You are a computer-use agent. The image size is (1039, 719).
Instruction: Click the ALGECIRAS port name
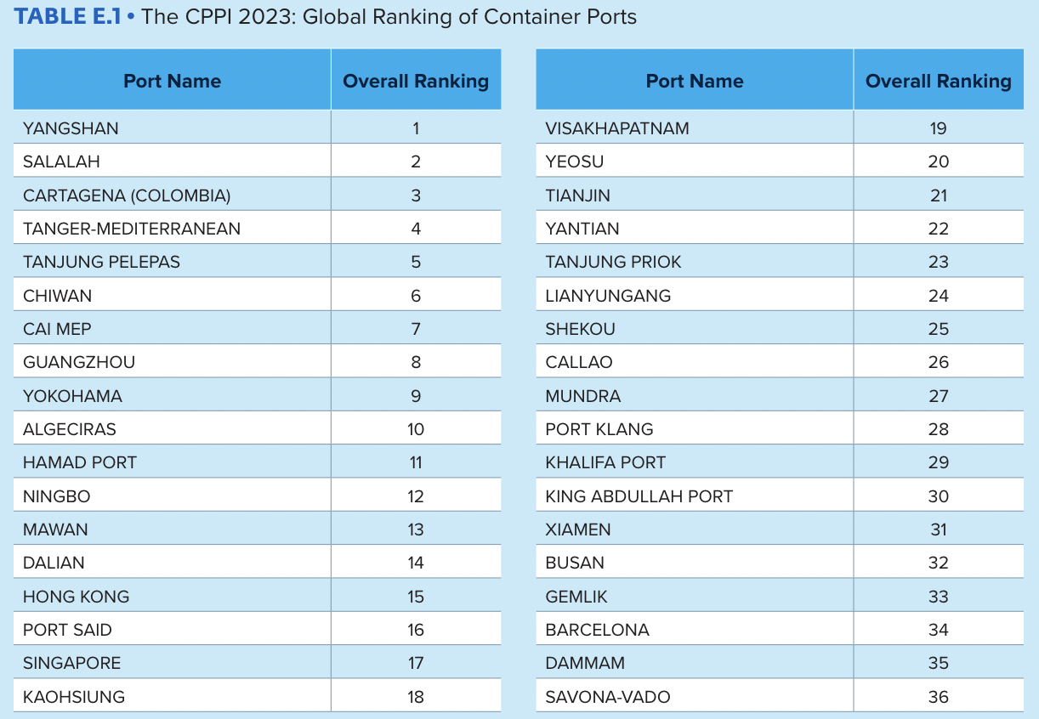tap(70, 429)
